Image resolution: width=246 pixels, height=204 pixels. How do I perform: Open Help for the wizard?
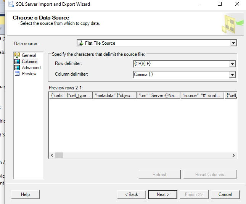pos(26,194)
